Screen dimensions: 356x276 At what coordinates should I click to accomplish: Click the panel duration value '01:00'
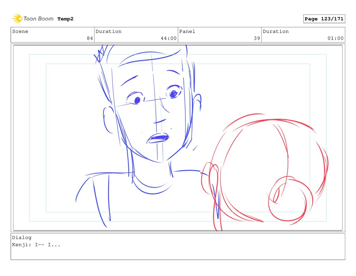pyautogui.click(x=335, y=38)
